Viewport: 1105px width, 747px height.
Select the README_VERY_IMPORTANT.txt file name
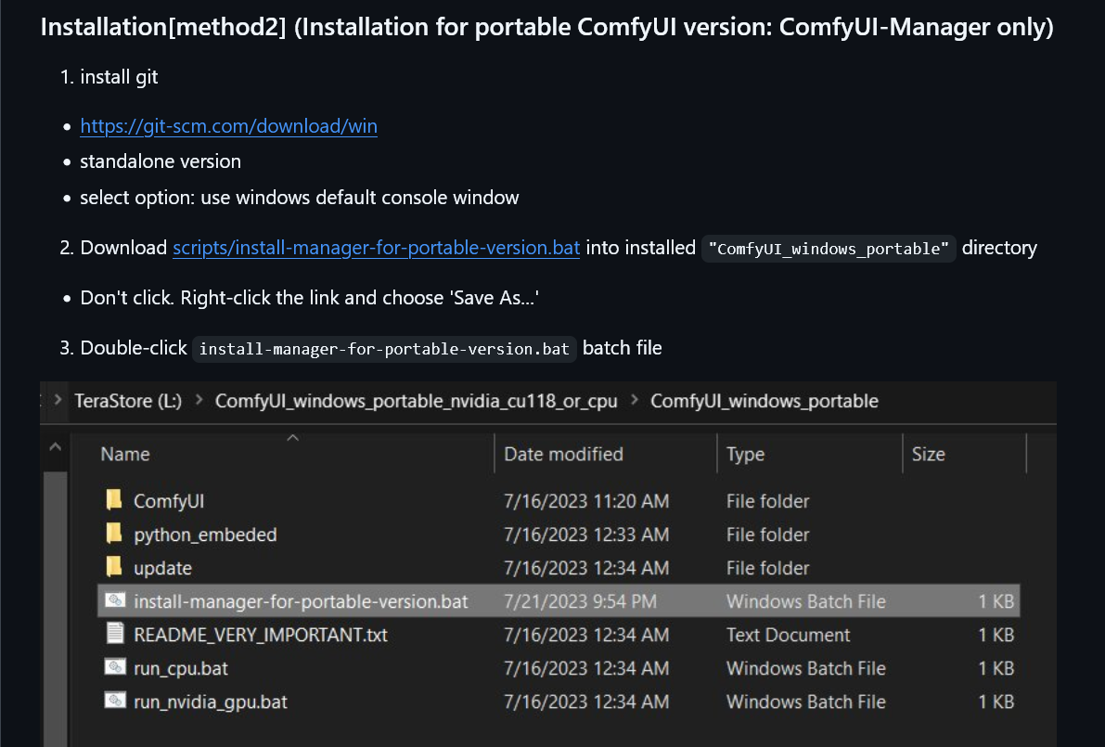[261, 635]
